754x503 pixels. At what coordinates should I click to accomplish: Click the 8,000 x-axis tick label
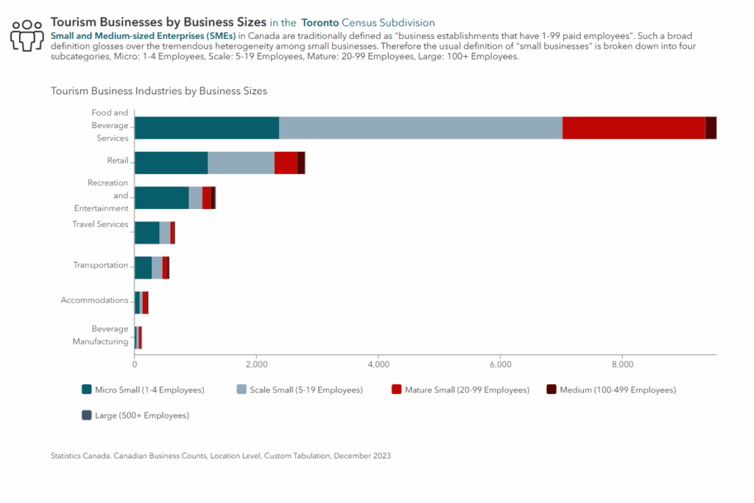(623, 365)
